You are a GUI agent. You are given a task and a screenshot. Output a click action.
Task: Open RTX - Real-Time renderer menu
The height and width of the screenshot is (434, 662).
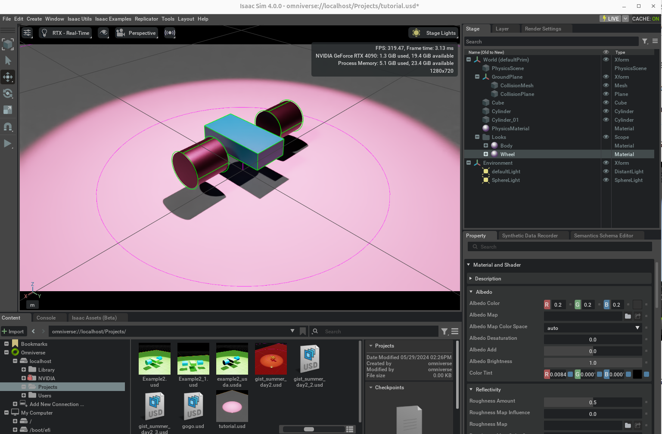coord(65,33)
